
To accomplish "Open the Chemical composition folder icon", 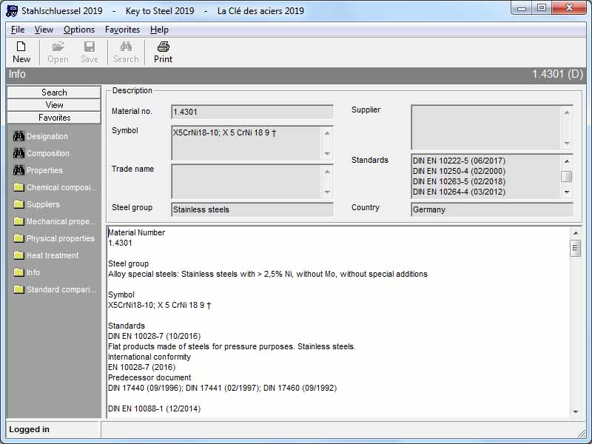I will pos(19,187).
